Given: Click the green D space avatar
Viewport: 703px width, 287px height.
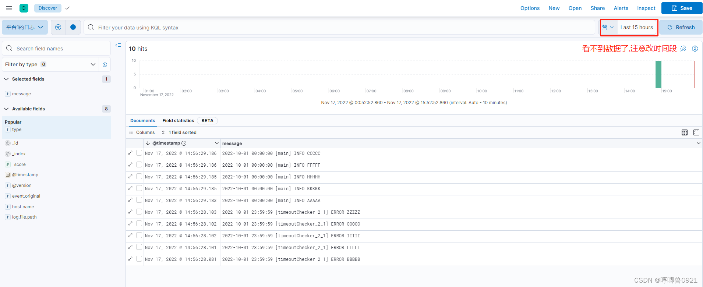Looking at the screenshot, I should 24,8.
